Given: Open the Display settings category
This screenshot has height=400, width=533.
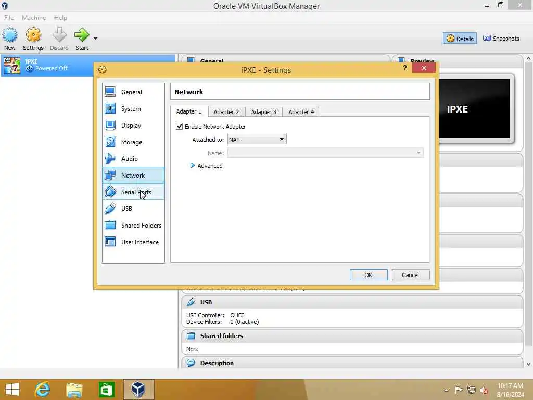Looking at the screenshot, I should (133, 125).
